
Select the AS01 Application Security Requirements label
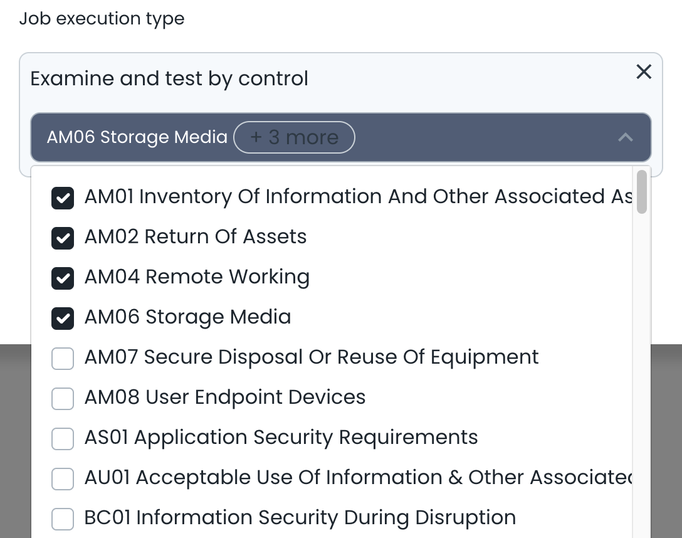[x=281, y=438]
